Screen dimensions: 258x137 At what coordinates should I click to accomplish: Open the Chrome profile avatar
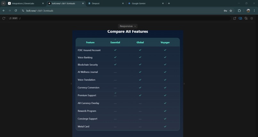click(248, 11)
